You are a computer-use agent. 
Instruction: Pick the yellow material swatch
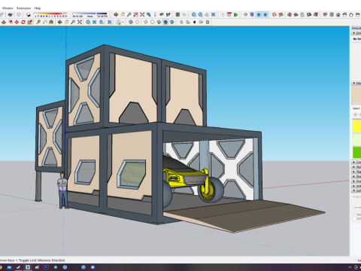(x=356, y=126)
